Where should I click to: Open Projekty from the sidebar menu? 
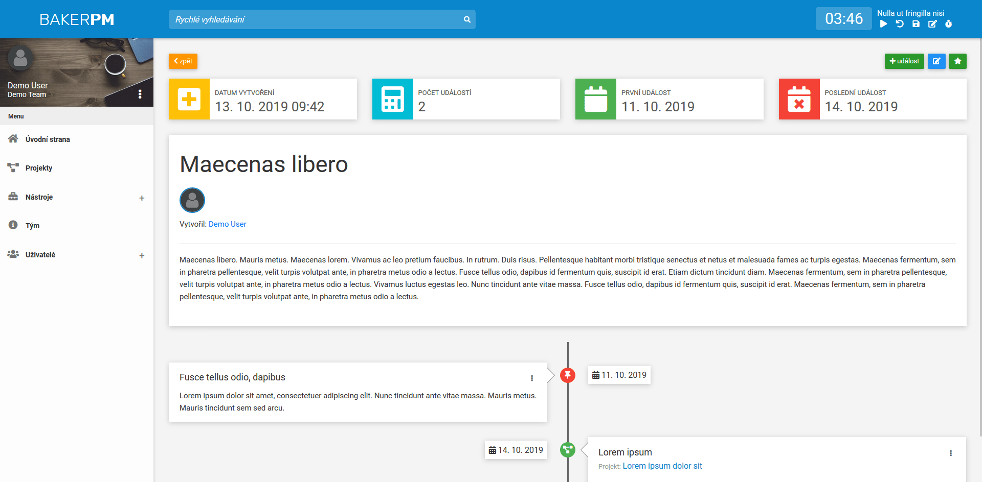pyautogui.click(x=39, y=168)
